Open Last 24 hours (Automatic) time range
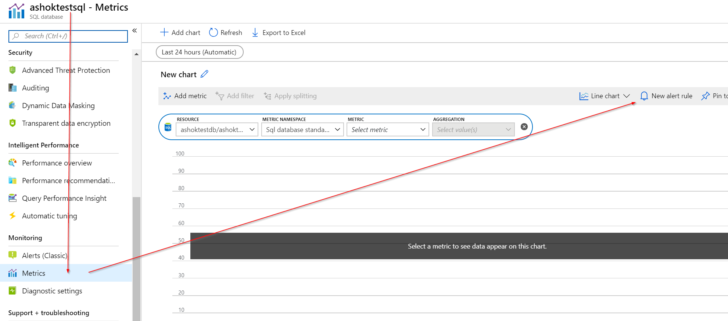728x321 pixels. tap(200, 52)
